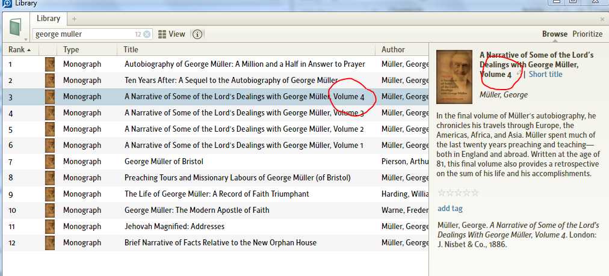Click Müller, George author in details panel

click(504, 94)
